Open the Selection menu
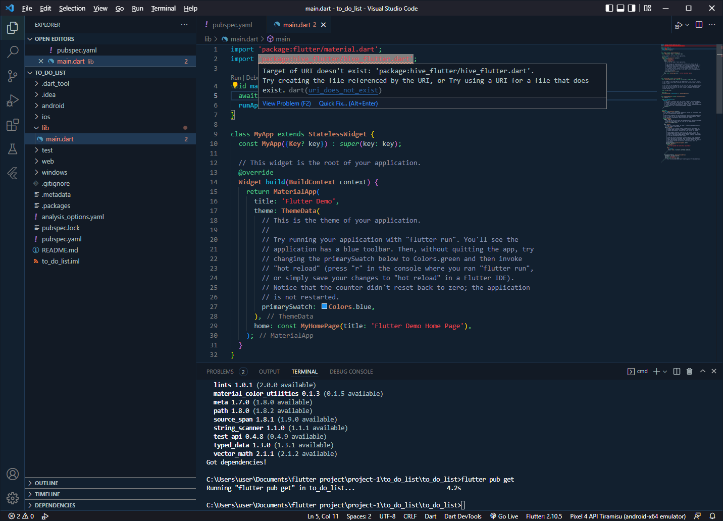 (x=72, y=8)
